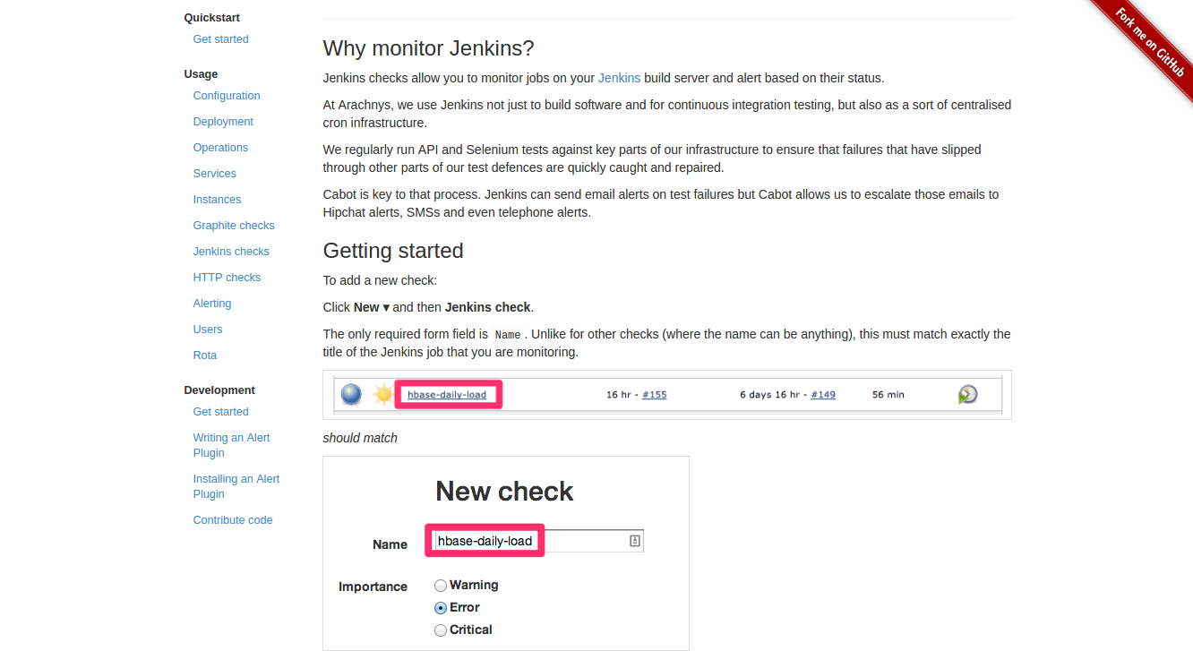Open Get started under the Development section
The height and width of the screenshot is (651, 1193).
click(221, 412)
